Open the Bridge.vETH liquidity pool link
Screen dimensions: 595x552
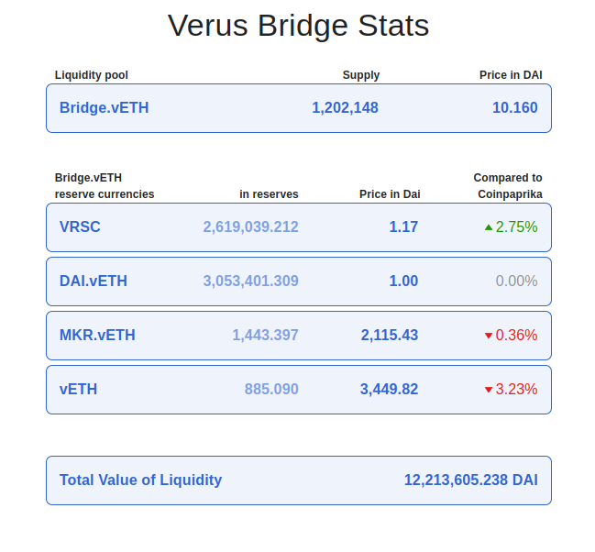(105, 108)
